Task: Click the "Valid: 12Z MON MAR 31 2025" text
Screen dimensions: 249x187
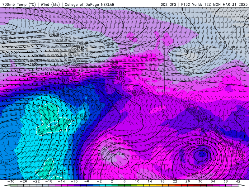Action: (x=220, y=4)
